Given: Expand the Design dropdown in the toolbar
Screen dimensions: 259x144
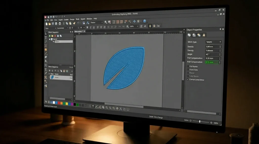Looking at the screenshot, I should 102,22.
